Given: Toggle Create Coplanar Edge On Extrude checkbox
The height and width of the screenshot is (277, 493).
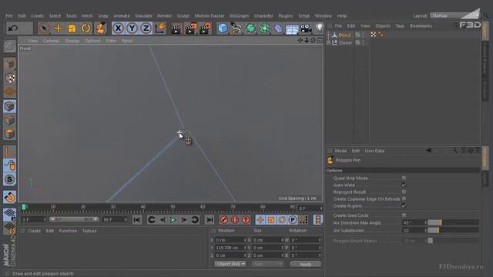Looking at the screenshot, I should (404, 199).
